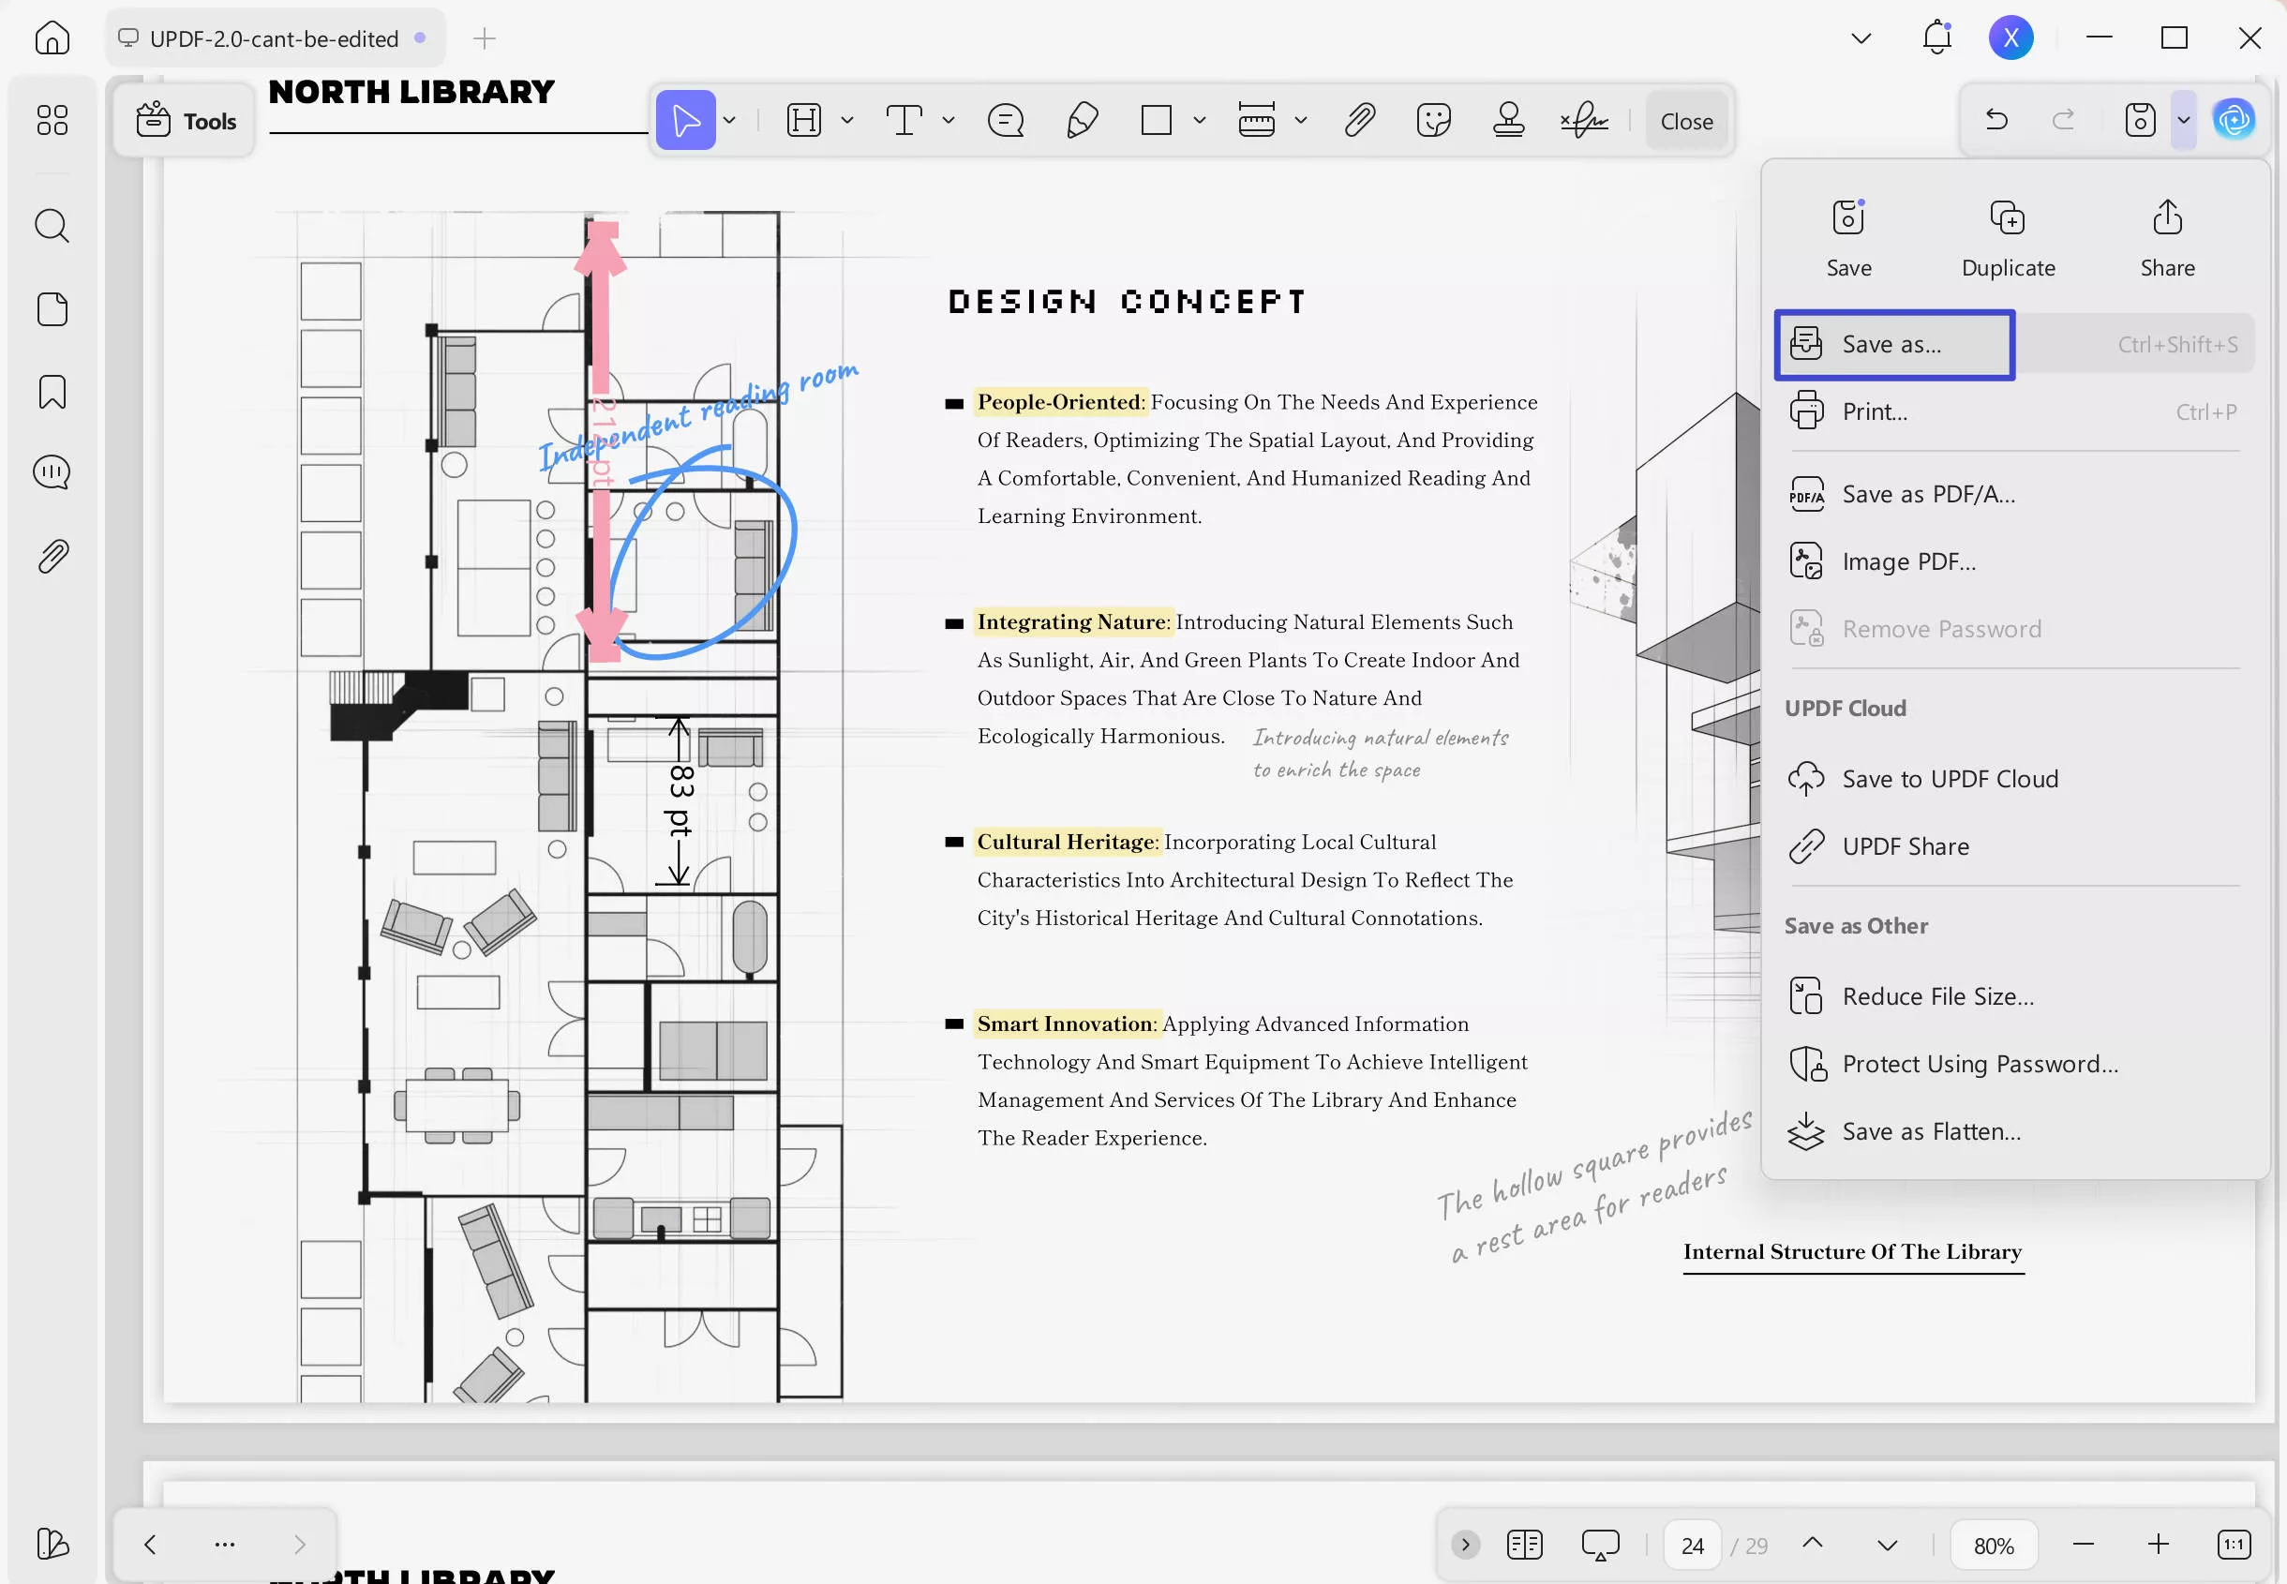Open the bookmarks panel in left sidebar

tap(52, 392)
